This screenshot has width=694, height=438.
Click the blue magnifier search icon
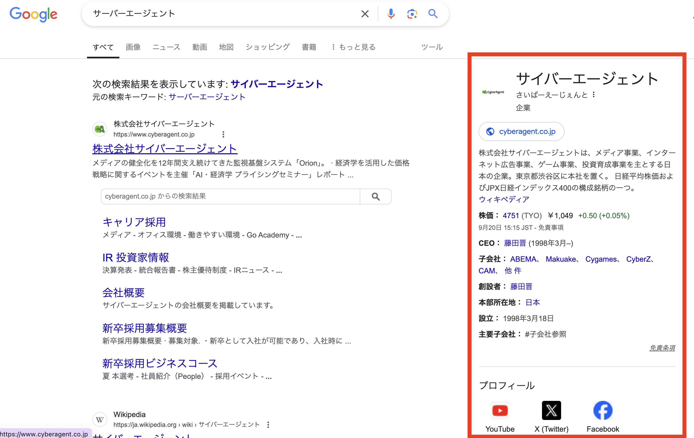point(433,14)
